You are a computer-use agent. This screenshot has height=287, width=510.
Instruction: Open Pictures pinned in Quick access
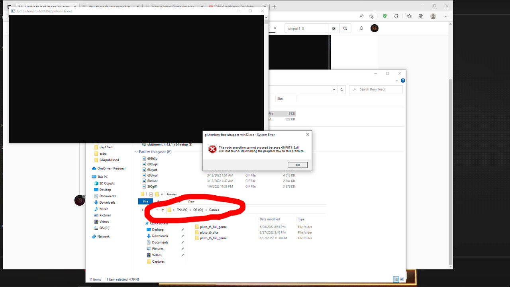point(155,249)
